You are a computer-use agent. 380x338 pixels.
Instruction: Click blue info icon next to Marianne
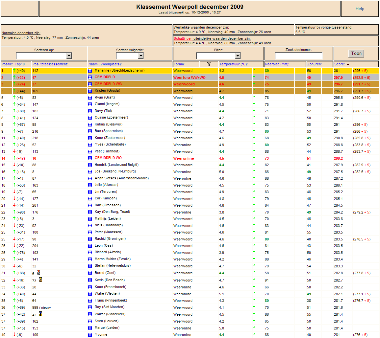tap(90, 71)
